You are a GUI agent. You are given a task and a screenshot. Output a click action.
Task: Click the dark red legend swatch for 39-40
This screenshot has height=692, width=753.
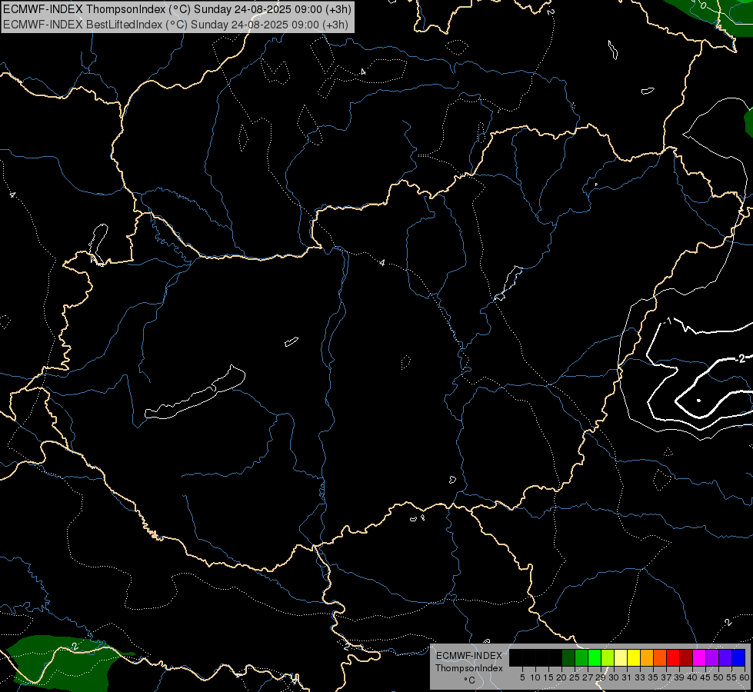686,657
